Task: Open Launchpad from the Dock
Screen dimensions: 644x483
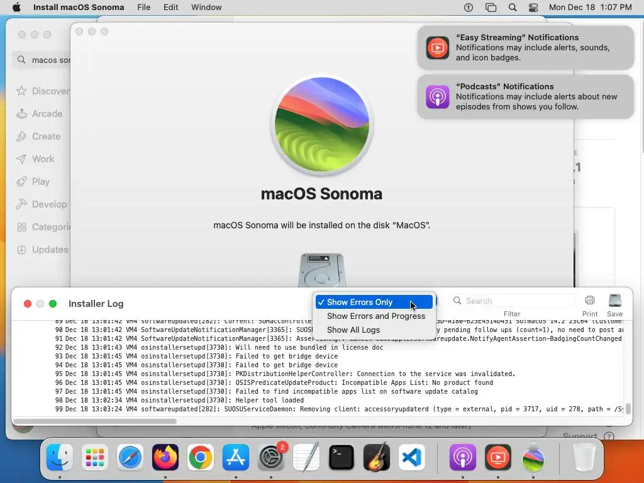Action: pos(95,457)
